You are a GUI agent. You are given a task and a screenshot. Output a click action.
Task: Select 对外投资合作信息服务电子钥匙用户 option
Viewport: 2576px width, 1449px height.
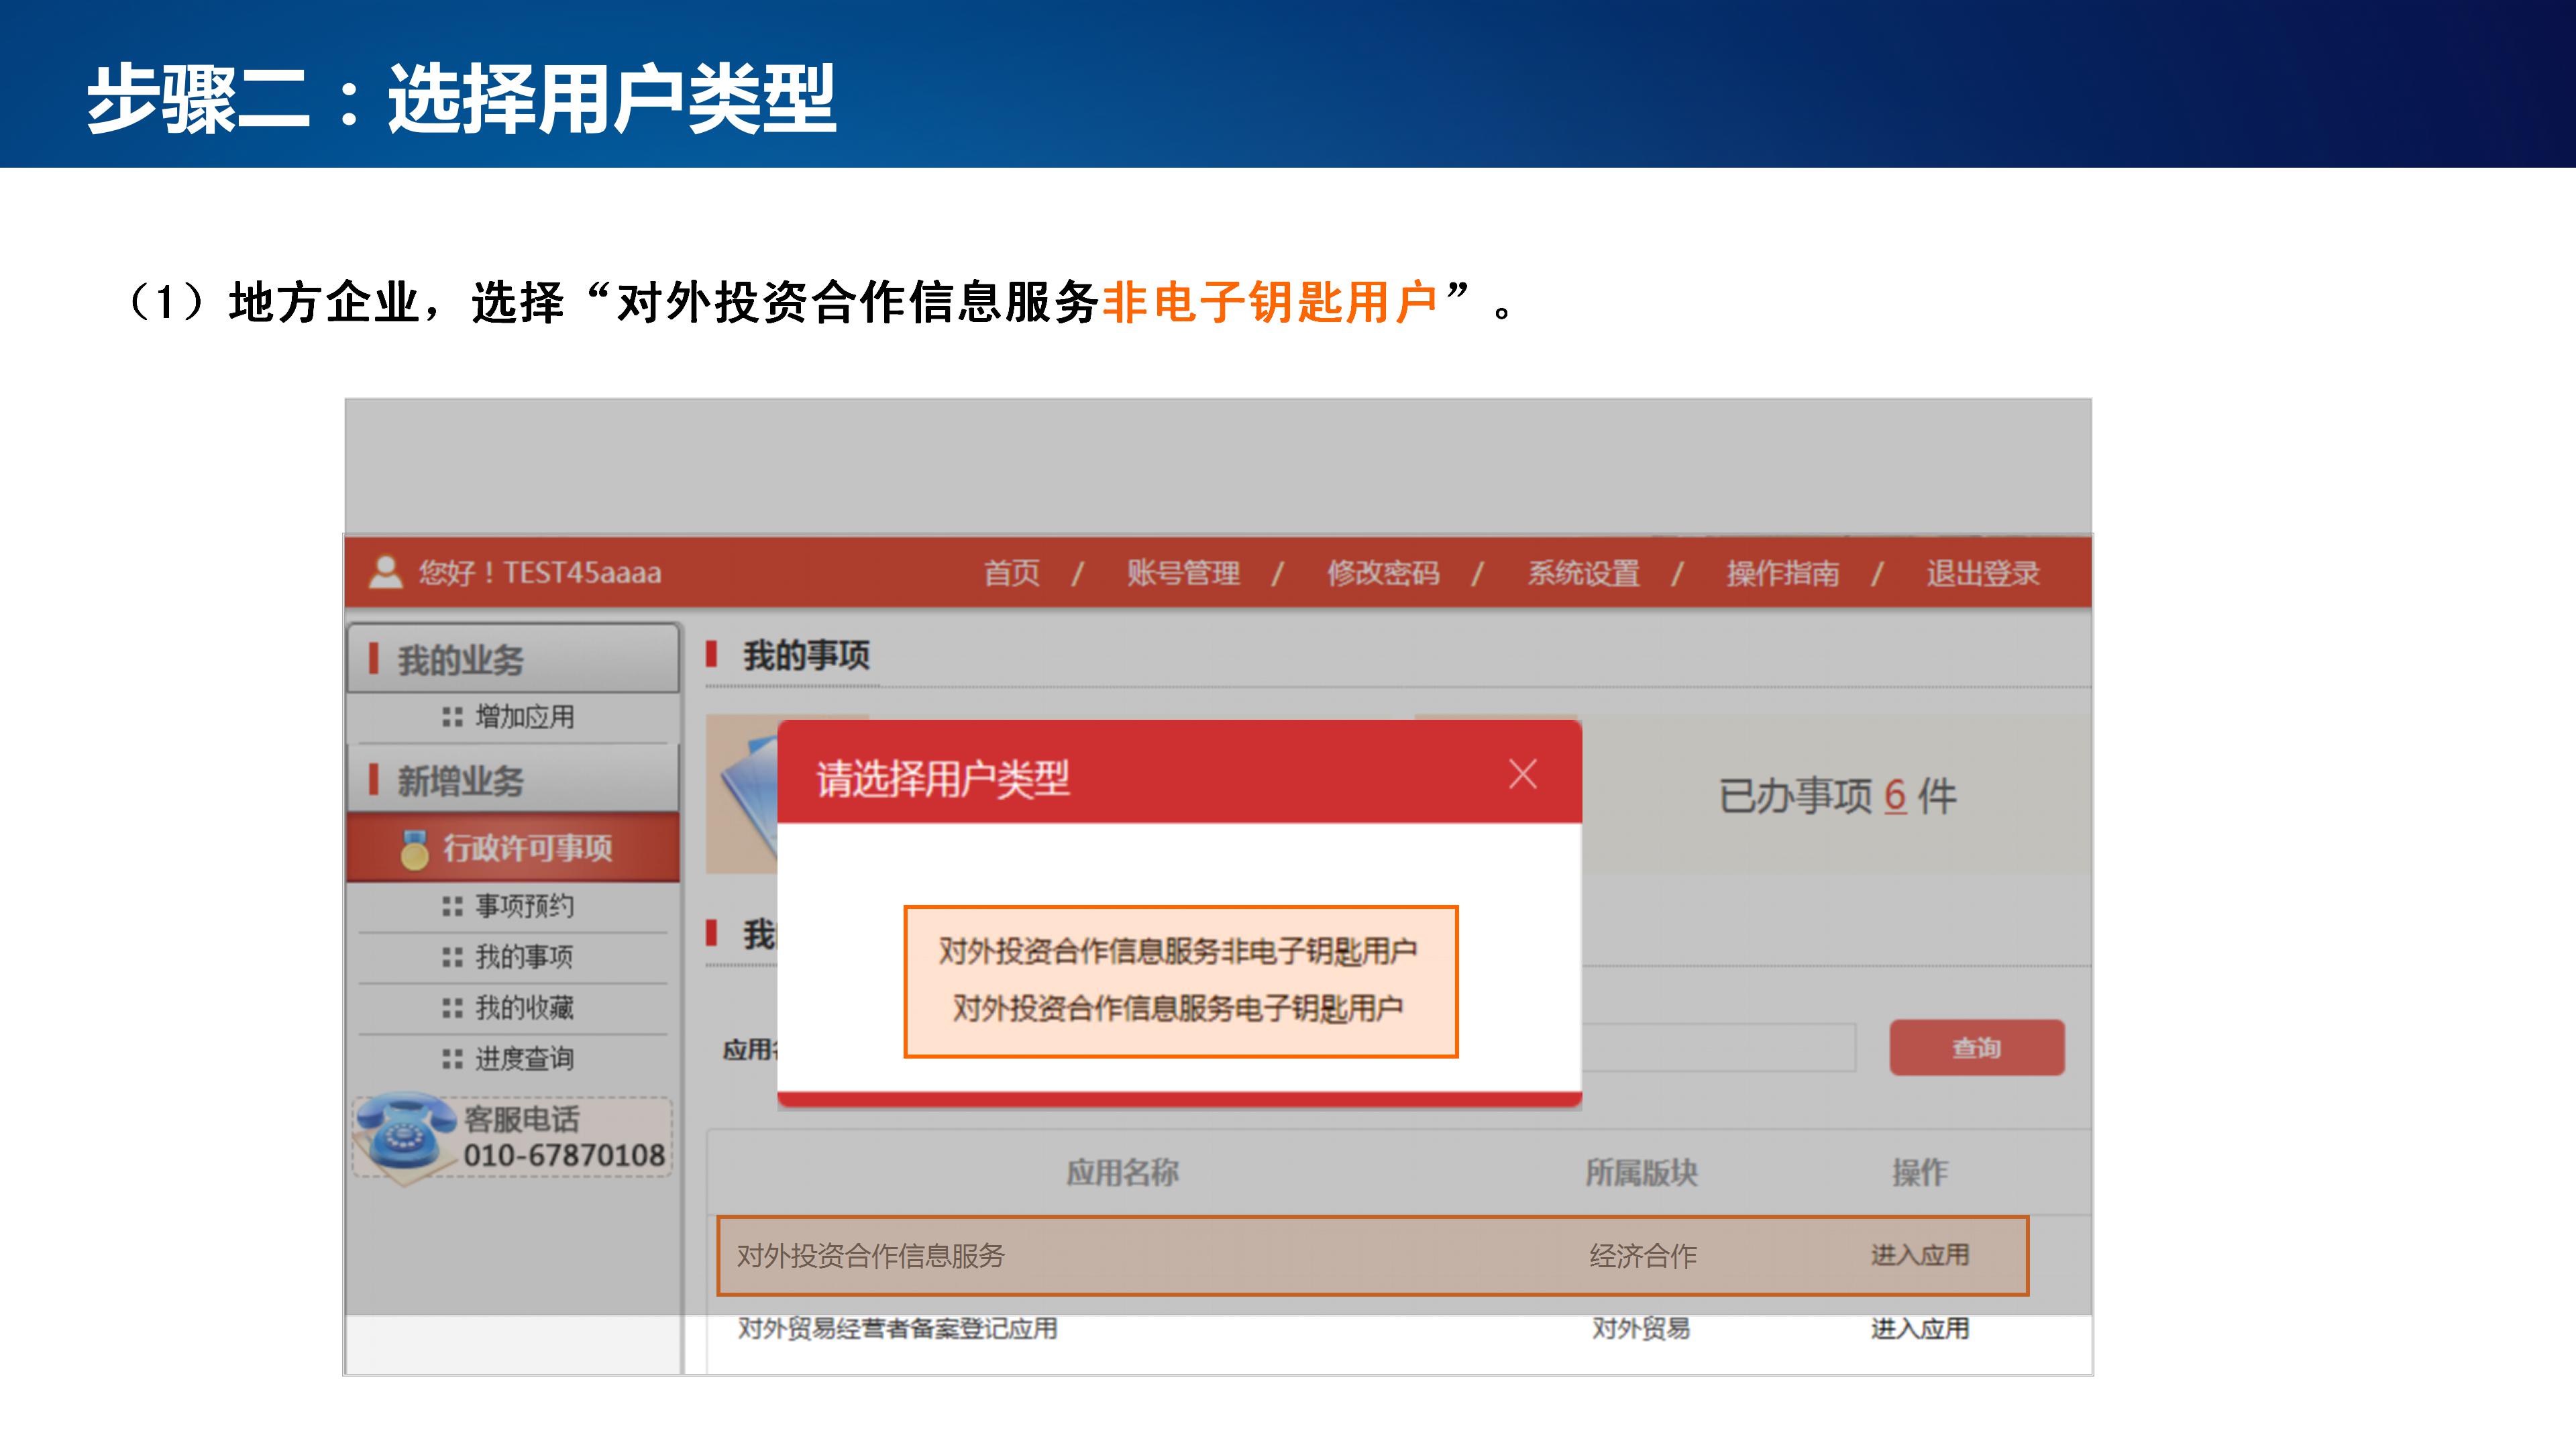pos(1178,1008)
